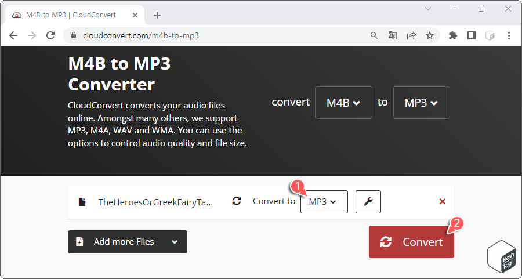
Task: Click the browser forward arrow
Action: tap(32, 35)
